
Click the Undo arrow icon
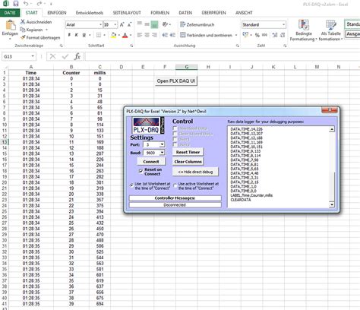26,4
